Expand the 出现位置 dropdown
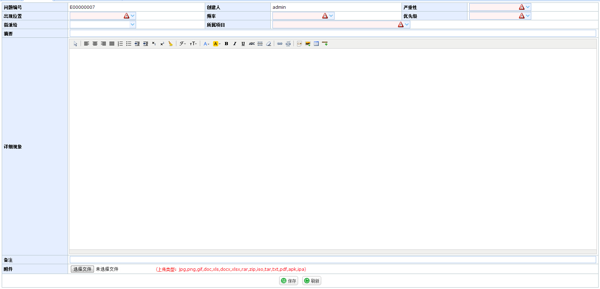The image size is (600, 289). click(133, 16)
